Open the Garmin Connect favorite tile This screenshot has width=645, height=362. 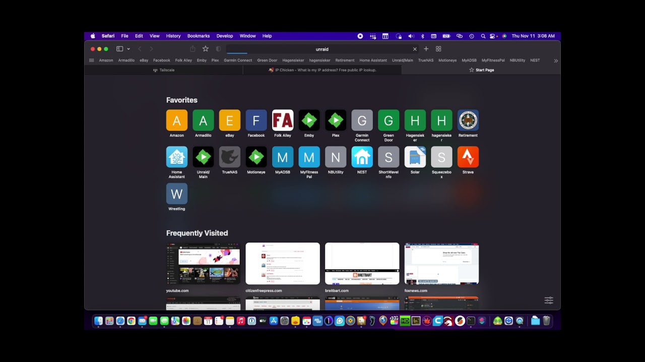362,121
